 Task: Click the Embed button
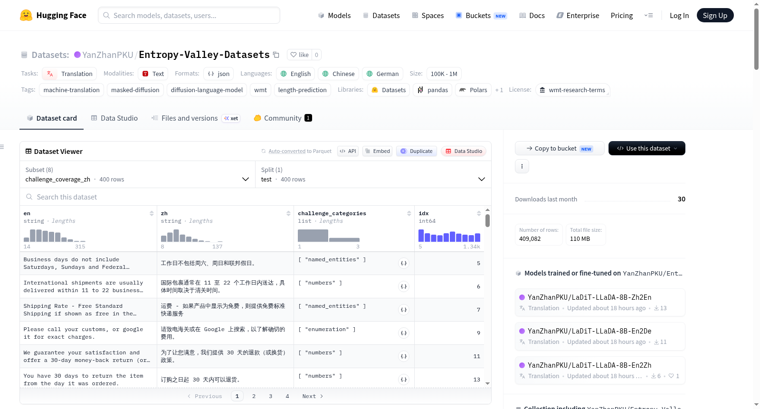point(377,151)
